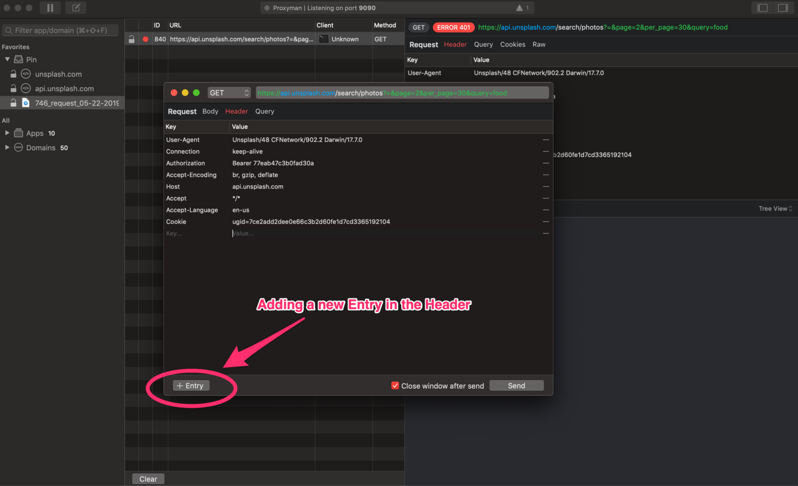This screenshot has width=798, height=486.
Task: Click the lock icon beside api.unsplash.com
Action: pyautogui.click(x=13, y=88)
